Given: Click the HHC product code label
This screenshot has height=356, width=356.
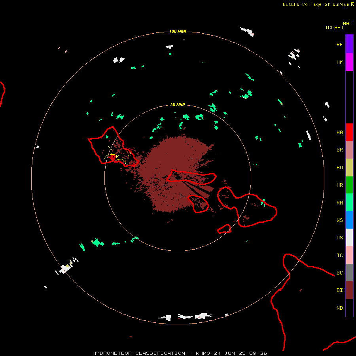Looking at the screenshot, I should pos(348,24).
